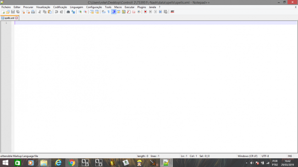Click the 'length : 0' status text

[x=143, y=156]
